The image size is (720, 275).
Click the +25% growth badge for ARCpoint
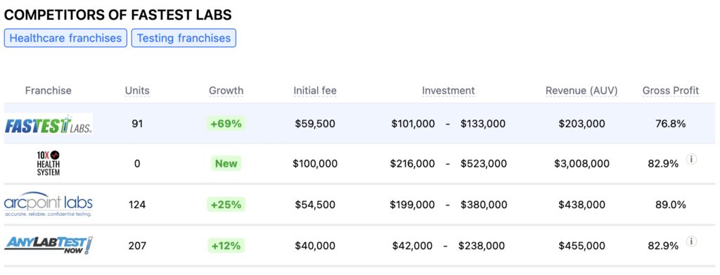click(226, 204)
